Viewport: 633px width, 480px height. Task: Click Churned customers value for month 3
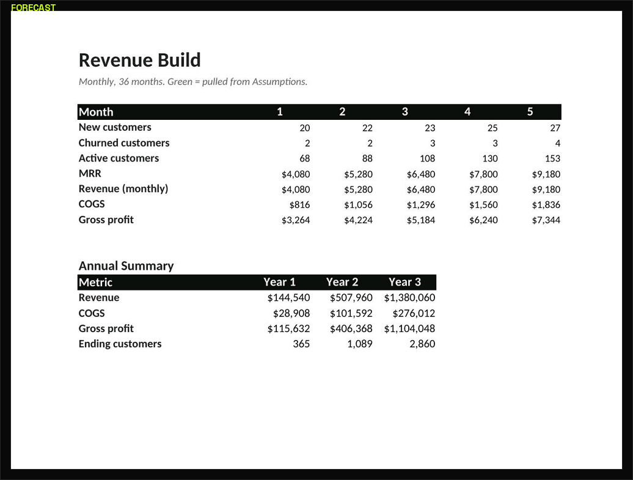[433, 144]
